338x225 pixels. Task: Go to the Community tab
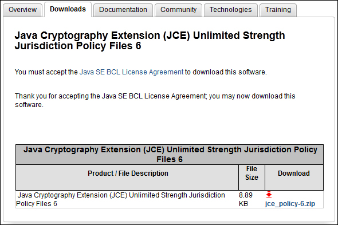[179, 10]
